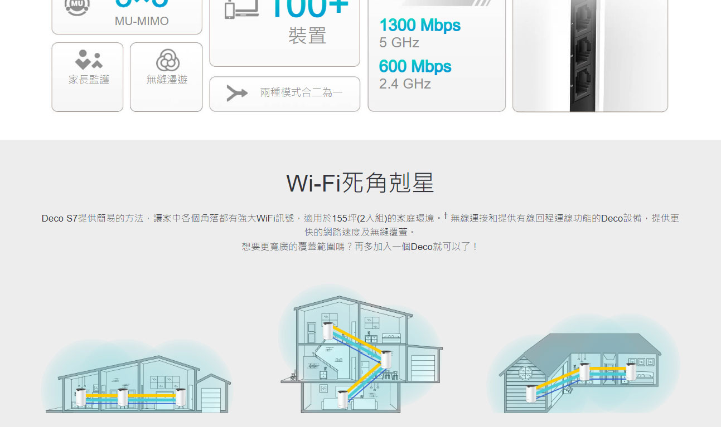Click the merge arrow icon beside 兩種模式合二為一

pos(237,94)
